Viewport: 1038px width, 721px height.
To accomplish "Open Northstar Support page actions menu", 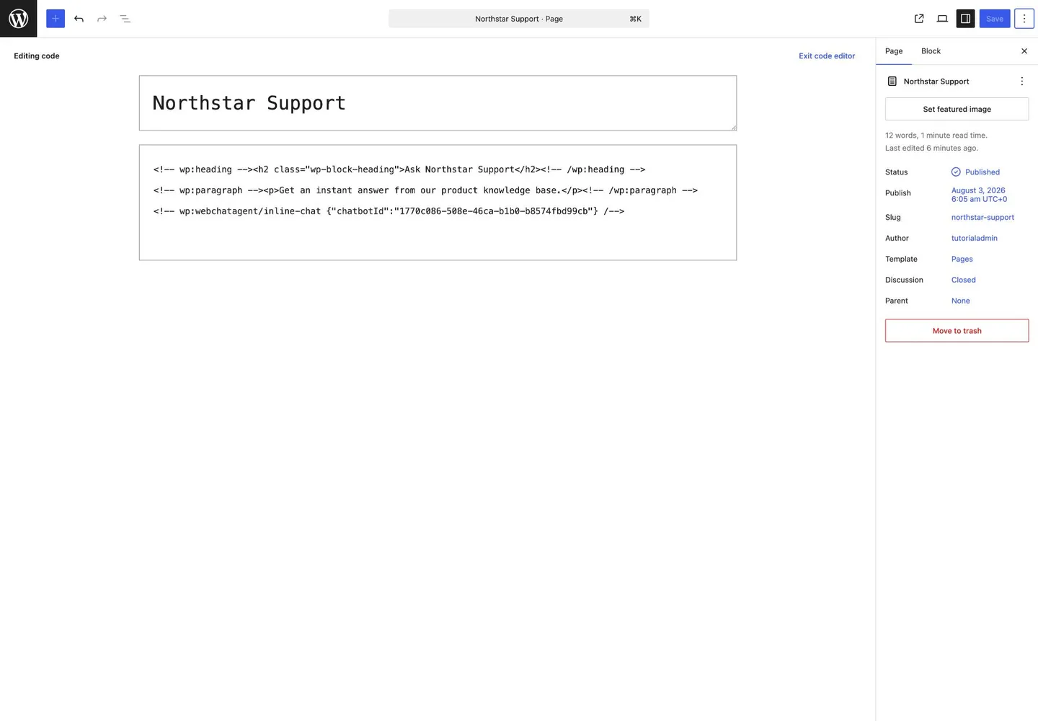I will pyautogui.click(x=1021, y=81).
